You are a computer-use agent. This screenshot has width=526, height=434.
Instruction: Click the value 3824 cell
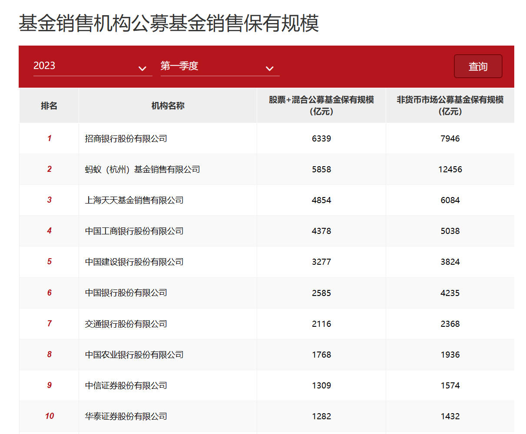450,262
